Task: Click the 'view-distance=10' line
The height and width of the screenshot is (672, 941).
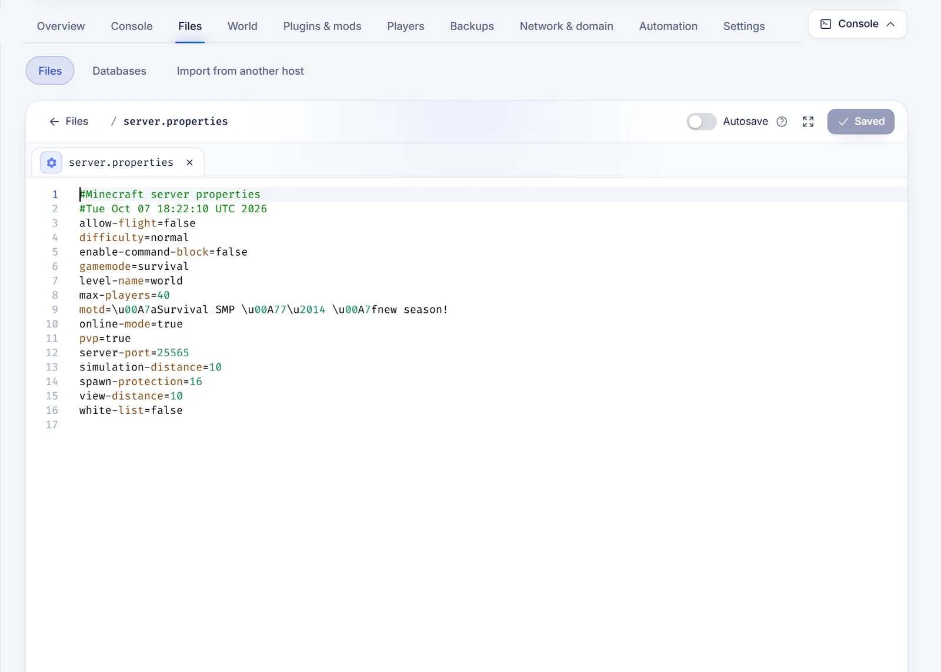Action: tap(131, 396)
